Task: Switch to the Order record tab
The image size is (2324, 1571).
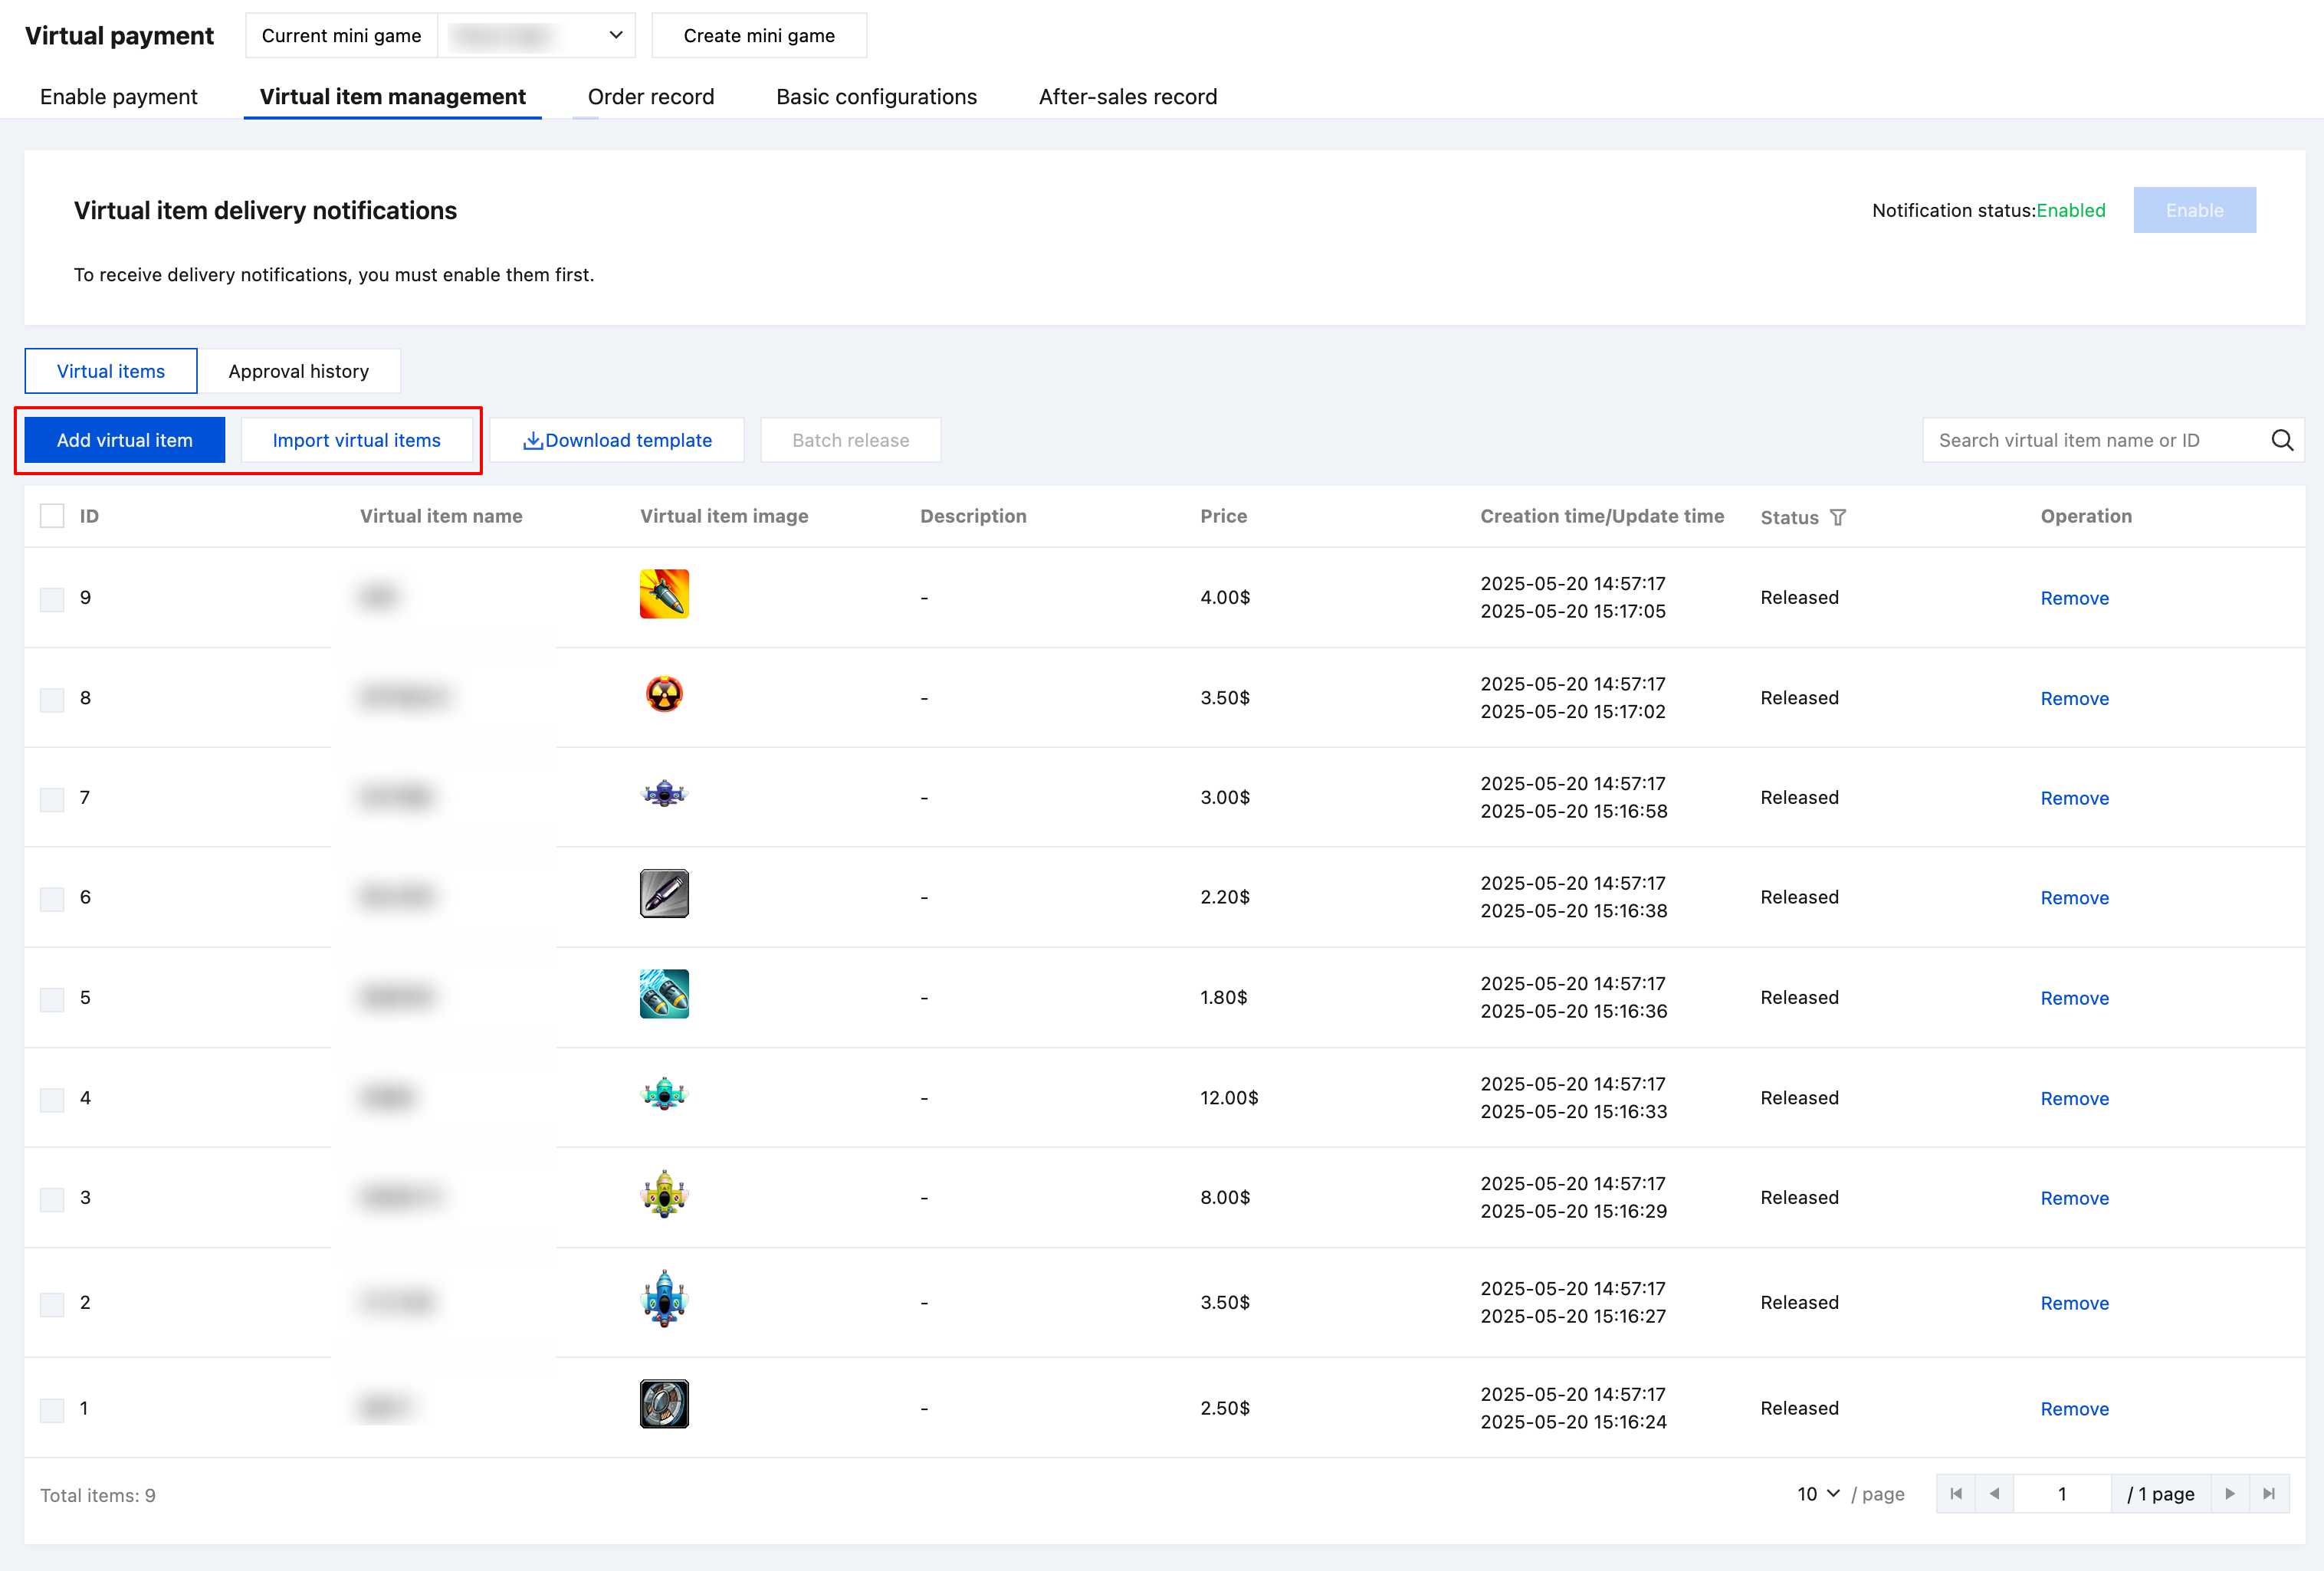Action: pyautogui.click(x=650, y=97)
